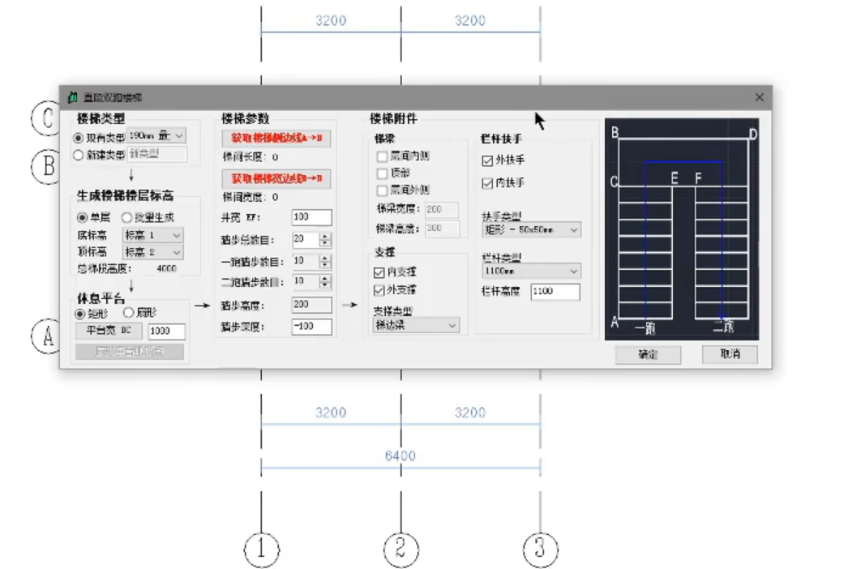Screen dimensions: 861x569
Task: Click the 井宽 EF input field
Action: tap(311, 217)
